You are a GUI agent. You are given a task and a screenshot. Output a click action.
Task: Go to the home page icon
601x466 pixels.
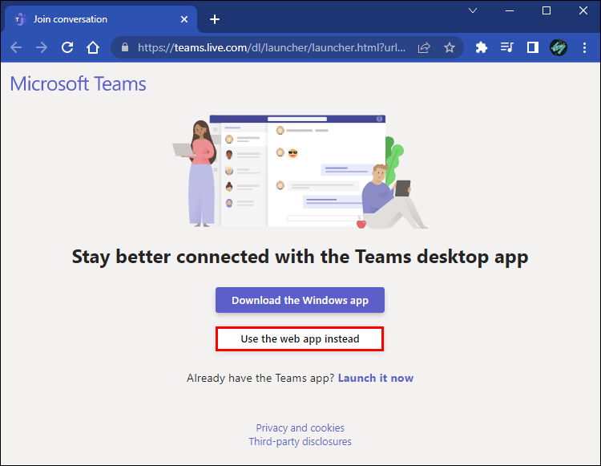pyautogui.click(x=93, y=47)
